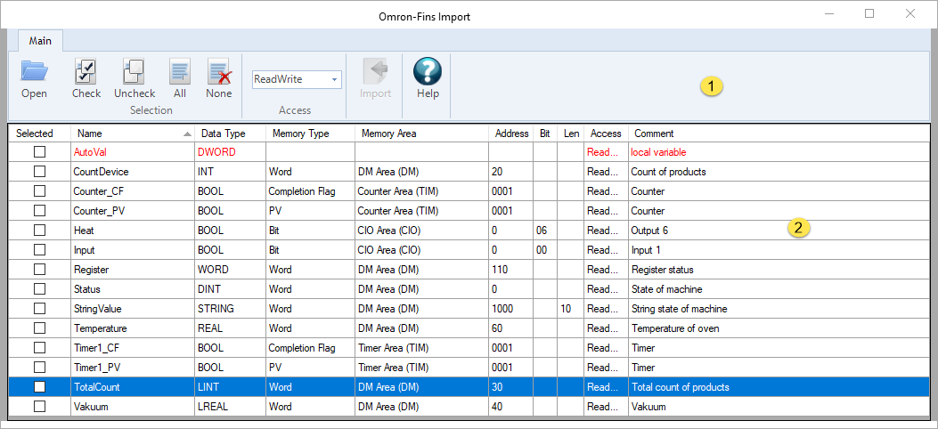This screenshot has height=429, width=938.
Task: Click the 'Total count of products' comment
Action: (779, 386)
